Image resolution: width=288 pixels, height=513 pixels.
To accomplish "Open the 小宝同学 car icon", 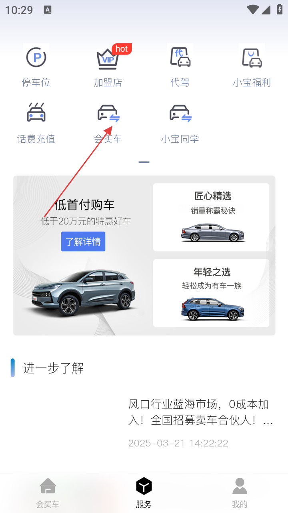I will 180,114.
